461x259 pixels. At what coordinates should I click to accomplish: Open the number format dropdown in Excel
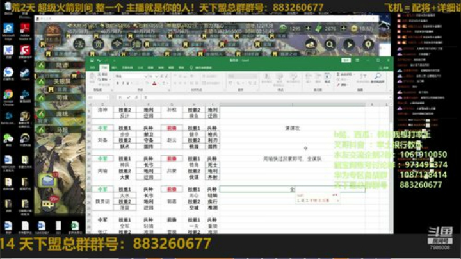[x=255, y=76]
